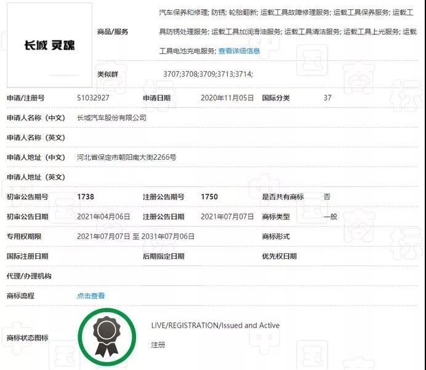Click the 商标类型 label

tap(276, 216)
